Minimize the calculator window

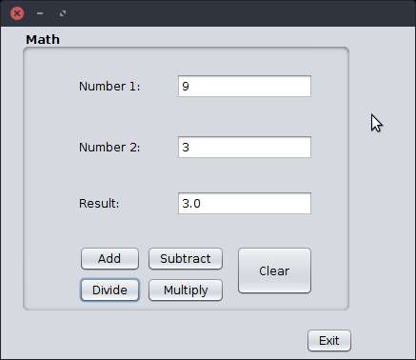click(x=40, y=13)
